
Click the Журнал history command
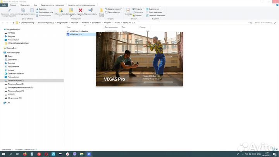(x=137, y=16)
